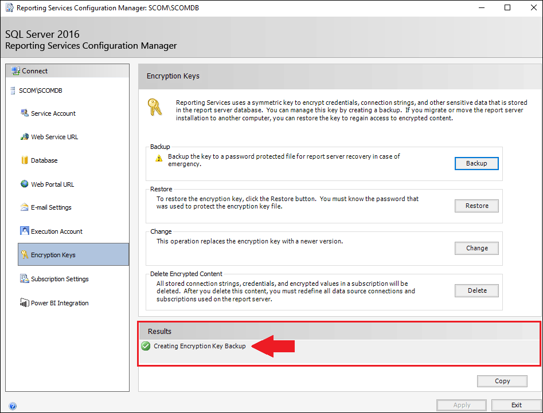The height and width of the screenshot is (413, 543).
Task: Click the Execution Account icon
Action: pyautogui.click(x=24, y=231)
